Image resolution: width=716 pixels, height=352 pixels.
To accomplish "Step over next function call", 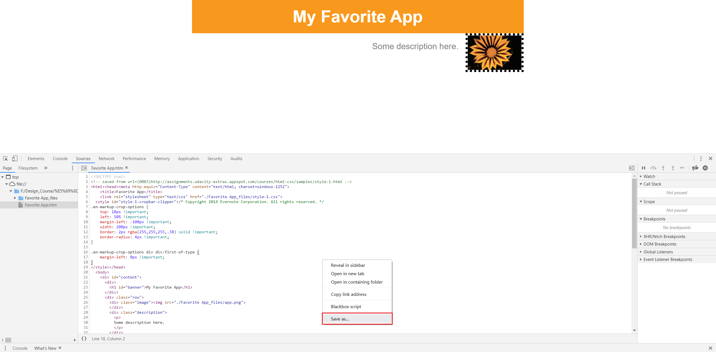I will [x=653, y=168].
